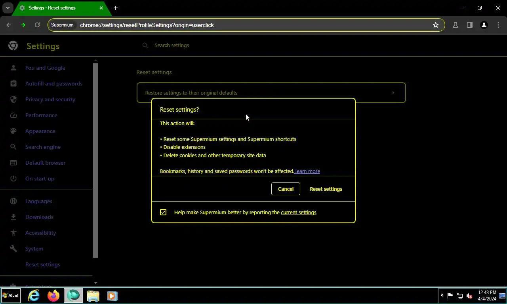The image size is (507, 304).
Task: Confirm with the Reset settings button
Action: coord(326,189)
